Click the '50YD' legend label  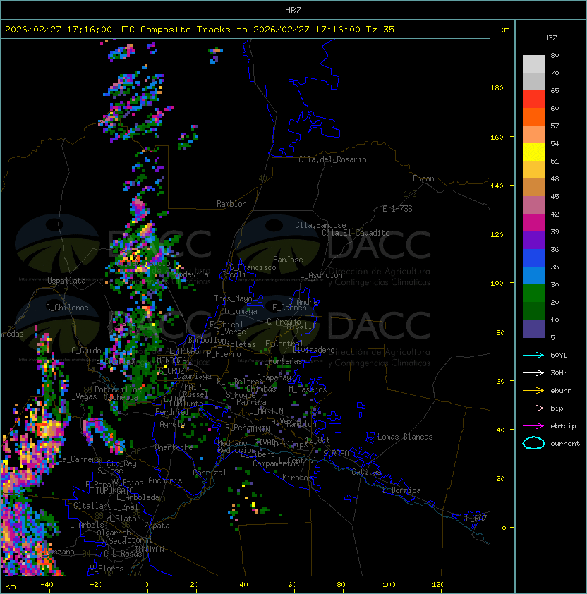coord(559,355)
